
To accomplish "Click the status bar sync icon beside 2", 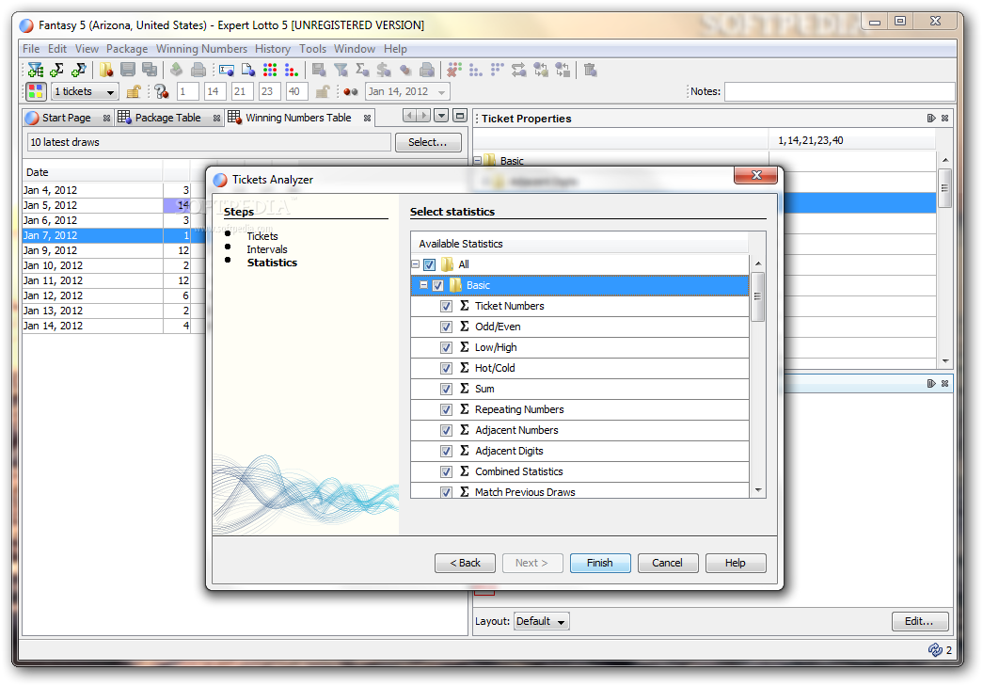I will (x=935, y=649).
